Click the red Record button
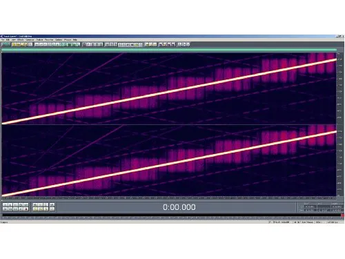Image resolution: width=345 pixels, height=259 pixels. click(x=26, y=209)
